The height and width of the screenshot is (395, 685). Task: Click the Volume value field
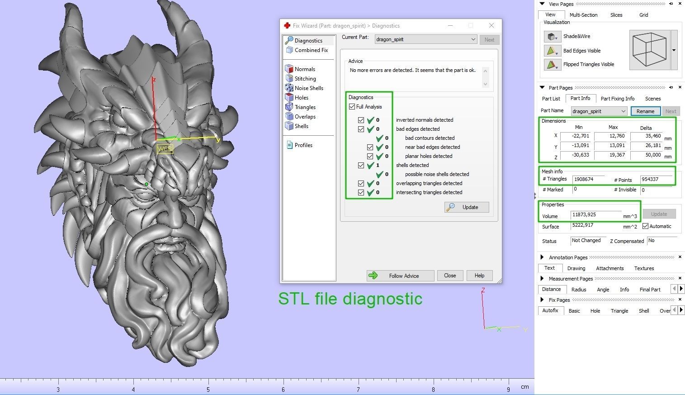596,215
